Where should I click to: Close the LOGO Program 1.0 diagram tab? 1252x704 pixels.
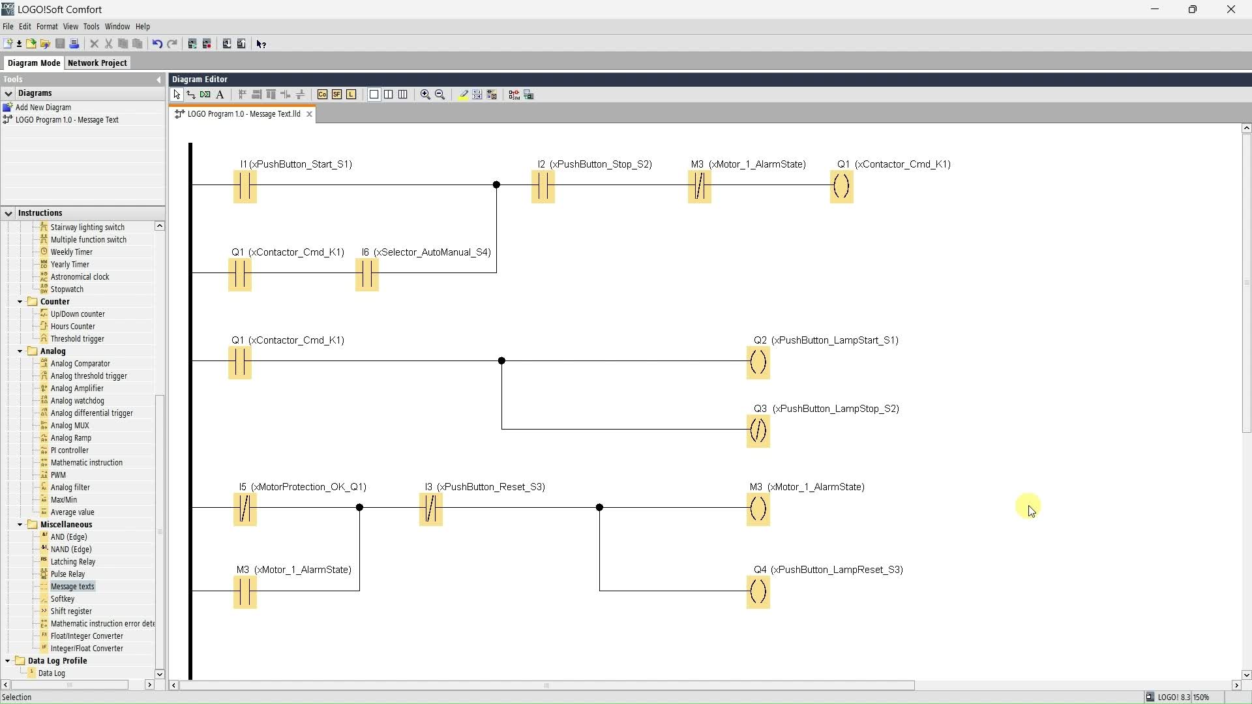(x=310, y=114)
